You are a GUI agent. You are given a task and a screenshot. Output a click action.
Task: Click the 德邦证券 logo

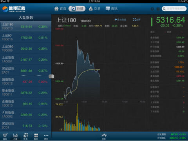point(14,9)
